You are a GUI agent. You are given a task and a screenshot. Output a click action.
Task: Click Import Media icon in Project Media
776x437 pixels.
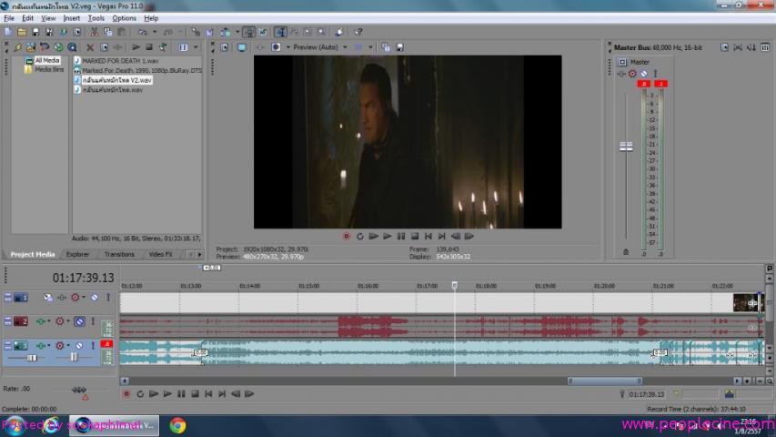tap(31, 47)
